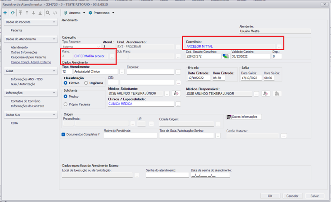Image resolution: width=331 pixels, height=202 pixels.
Task: Click the magnifier search icon
Action: coord(48,13)
